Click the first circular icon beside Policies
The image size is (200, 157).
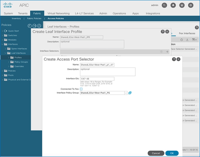(x=29, y=26)
